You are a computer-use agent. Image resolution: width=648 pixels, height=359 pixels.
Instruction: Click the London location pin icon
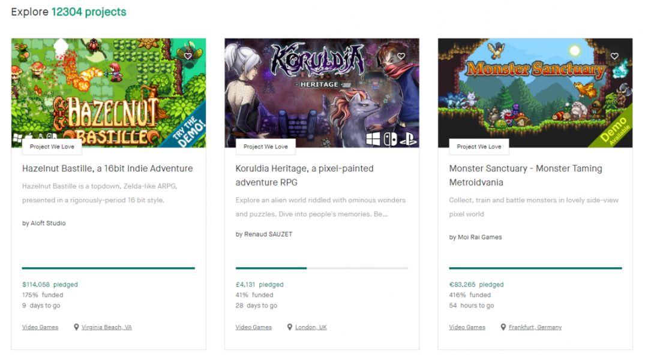[x=290, y=327]
